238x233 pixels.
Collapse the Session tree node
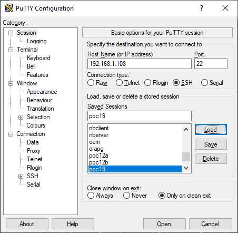click(x=11, y=33)
